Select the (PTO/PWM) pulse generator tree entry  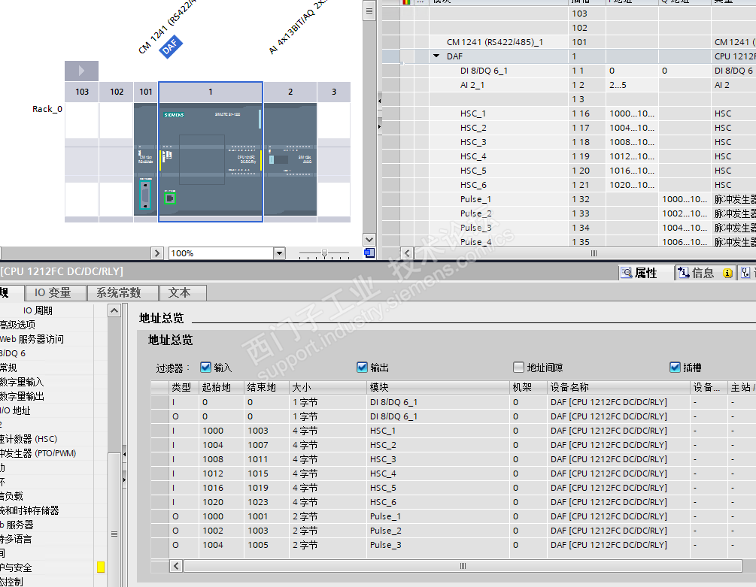[x=38, y=453]
